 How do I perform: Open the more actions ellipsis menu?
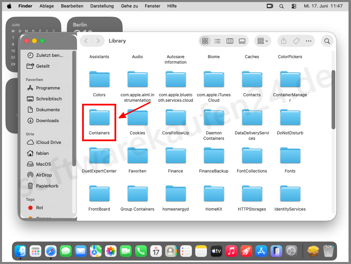click(x=308, y=41)
